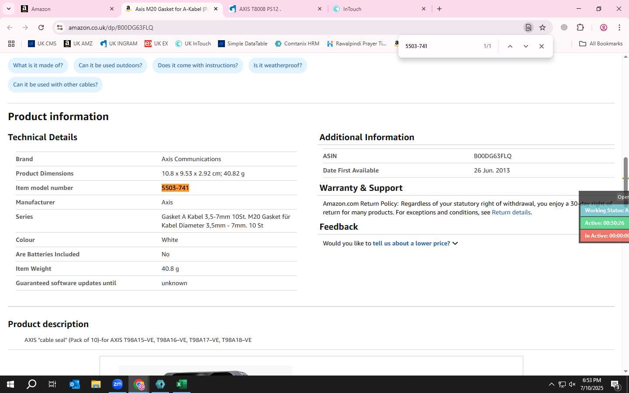Open the Chrome profile icon

604,28
